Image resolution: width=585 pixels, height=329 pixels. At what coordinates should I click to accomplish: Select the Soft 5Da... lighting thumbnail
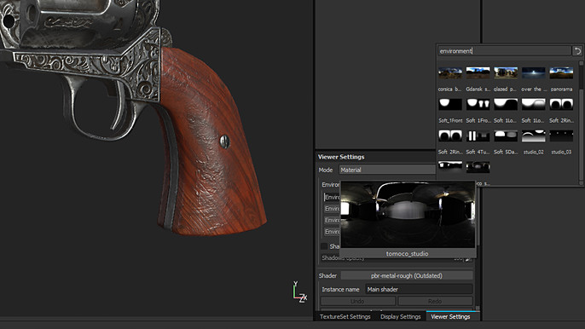point(506,136)
